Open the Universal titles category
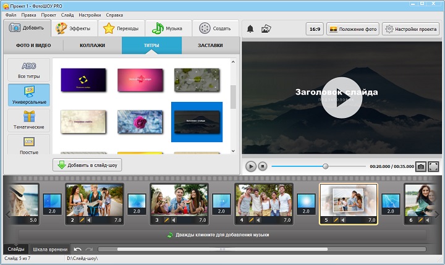This screenshot has height=265, width=445. point(29,95)
